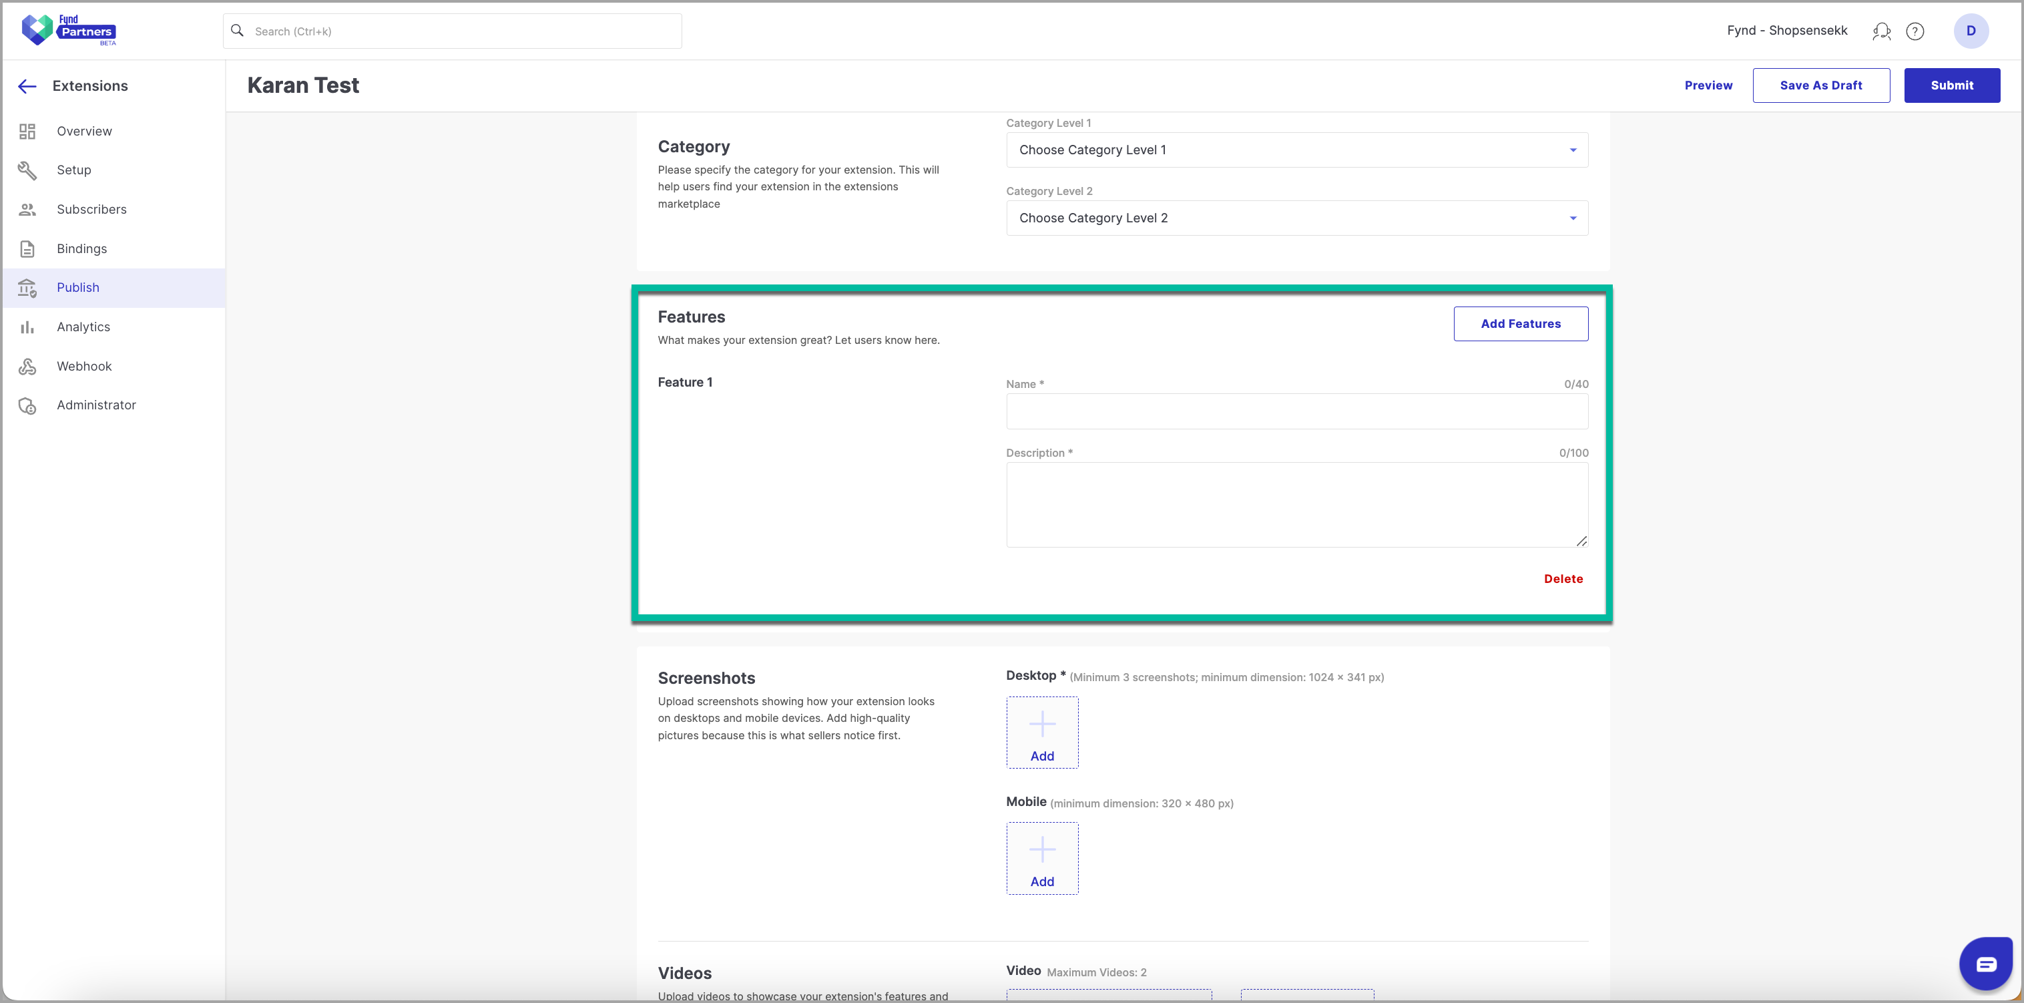The width and height of the screenshot is (2024, 1003).
Task: Click the Bindings document icon
Action: [27, 249]
